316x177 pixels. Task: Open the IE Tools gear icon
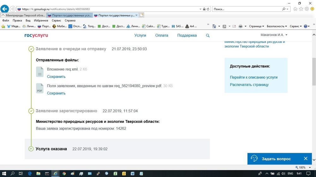point(307,9)
